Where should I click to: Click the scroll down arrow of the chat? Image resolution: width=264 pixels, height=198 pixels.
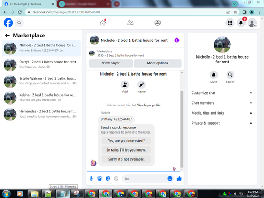pyautogui.click(x=182, y=169)
